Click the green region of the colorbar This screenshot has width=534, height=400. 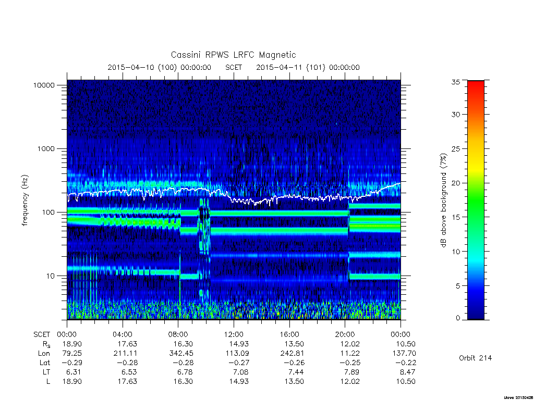click(x=476, y=204)
